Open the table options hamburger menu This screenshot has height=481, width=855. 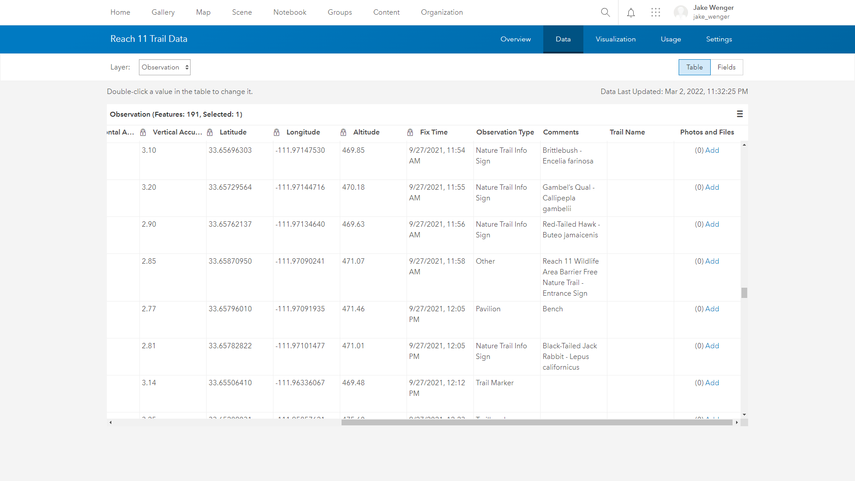[x=740, y=114]
